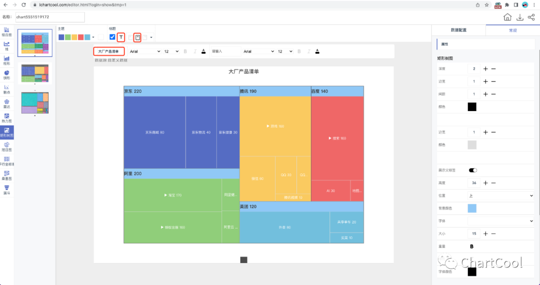The image size is (540, 285).
Task: Select the 散点 scatter chart type
Action: (x=6, y=89)
